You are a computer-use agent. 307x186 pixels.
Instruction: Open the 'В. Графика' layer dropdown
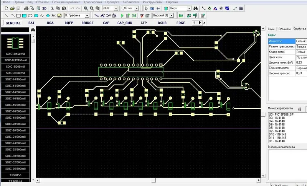click(x=87, y=16)
